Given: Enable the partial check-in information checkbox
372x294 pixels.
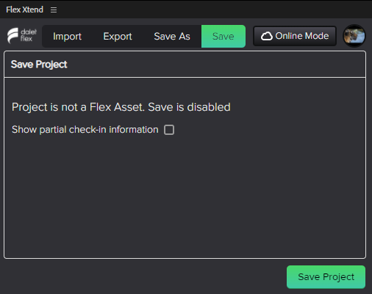Looking at the screenshot, I should click(169, 130).
